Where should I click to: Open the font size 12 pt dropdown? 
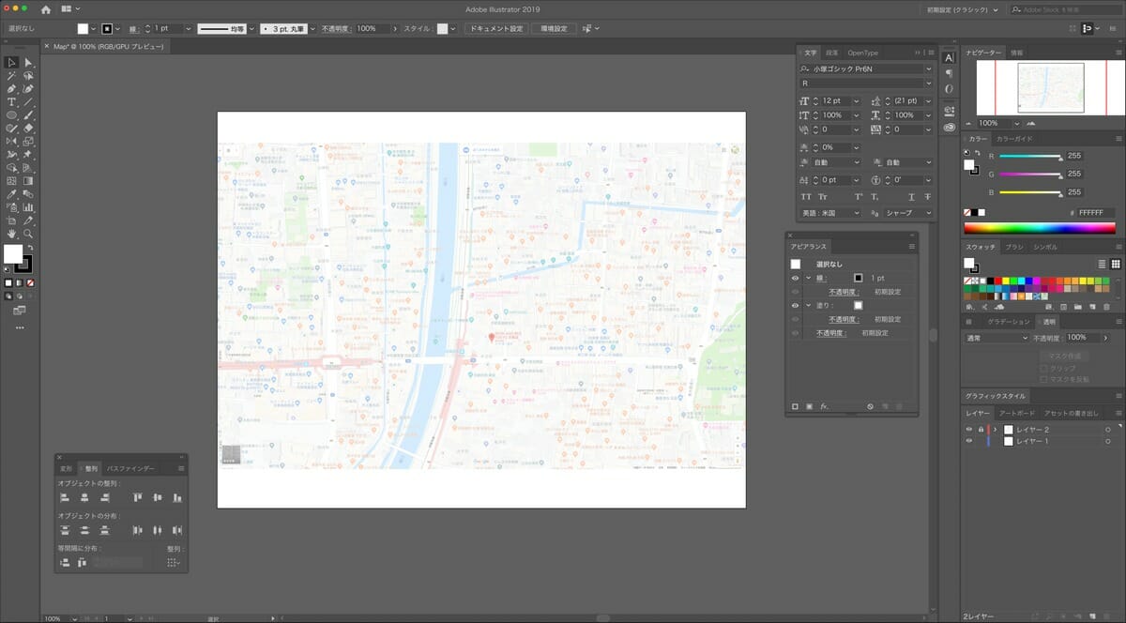855,100
